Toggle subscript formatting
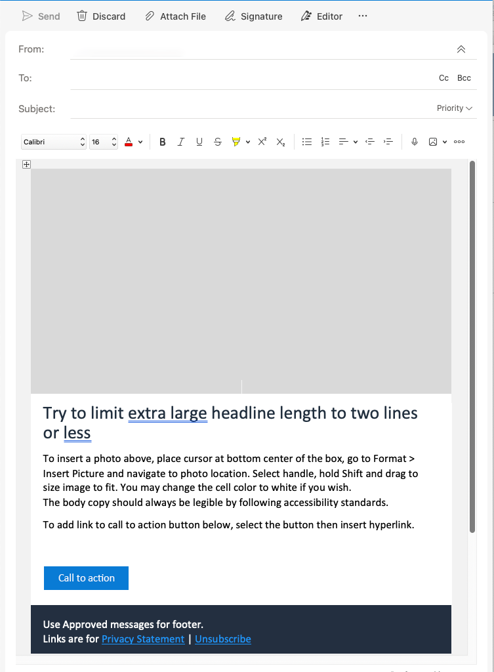The width and height of the screenshot is (494, 672). click(x=281, y=142)
